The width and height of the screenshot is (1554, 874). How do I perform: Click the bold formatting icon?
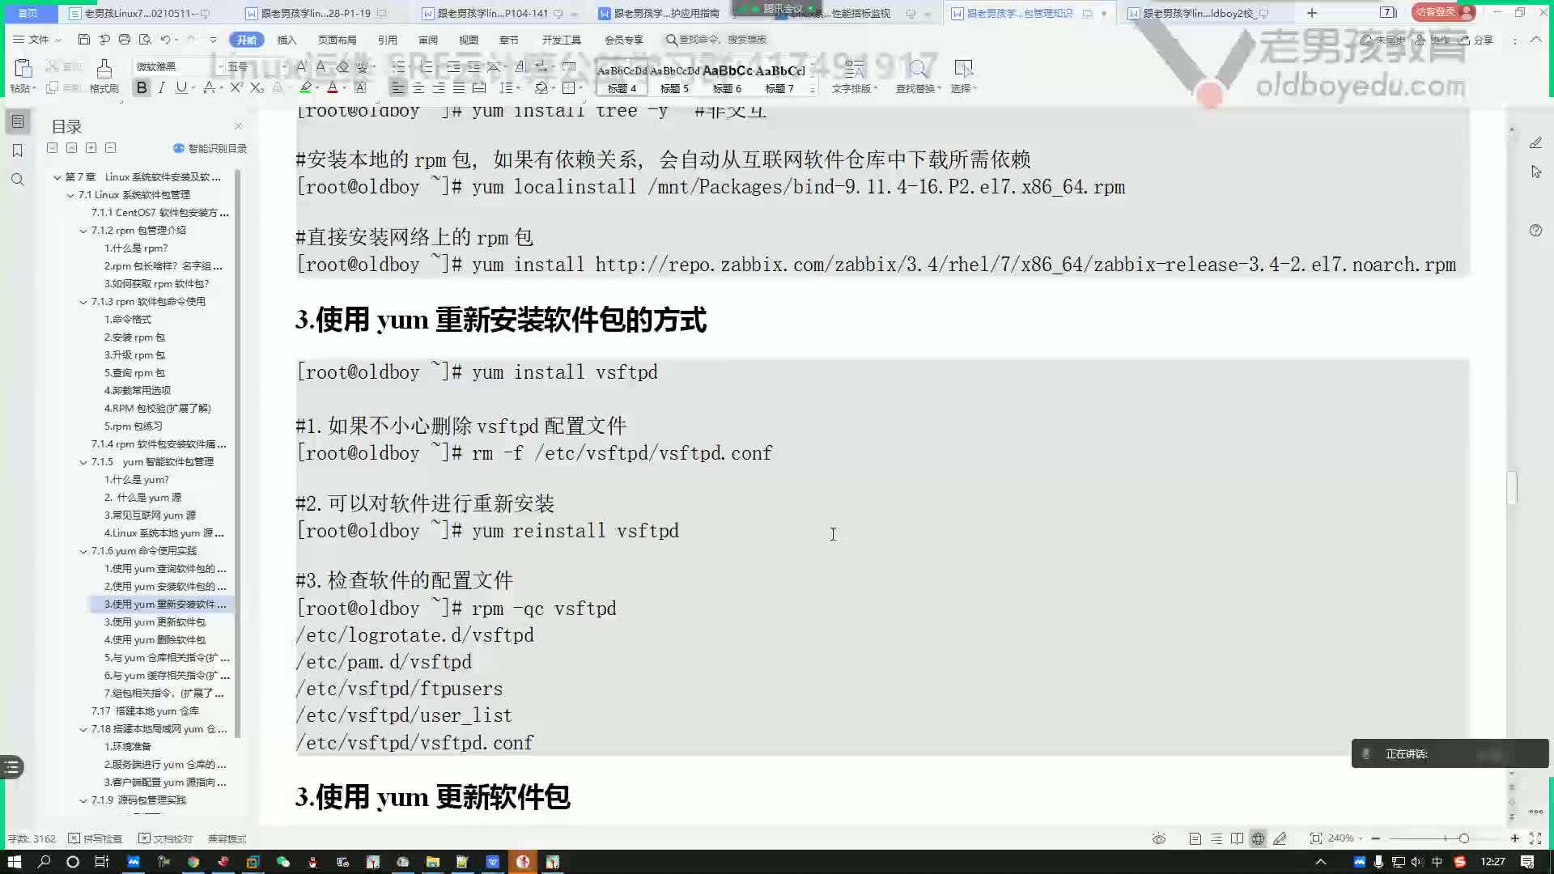(140, 87)
